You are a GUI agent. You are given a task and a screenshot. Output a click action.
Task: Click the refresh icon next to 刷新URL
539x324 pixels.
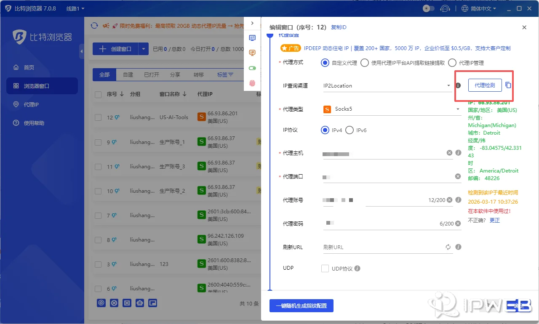click(x=448, y=247)
